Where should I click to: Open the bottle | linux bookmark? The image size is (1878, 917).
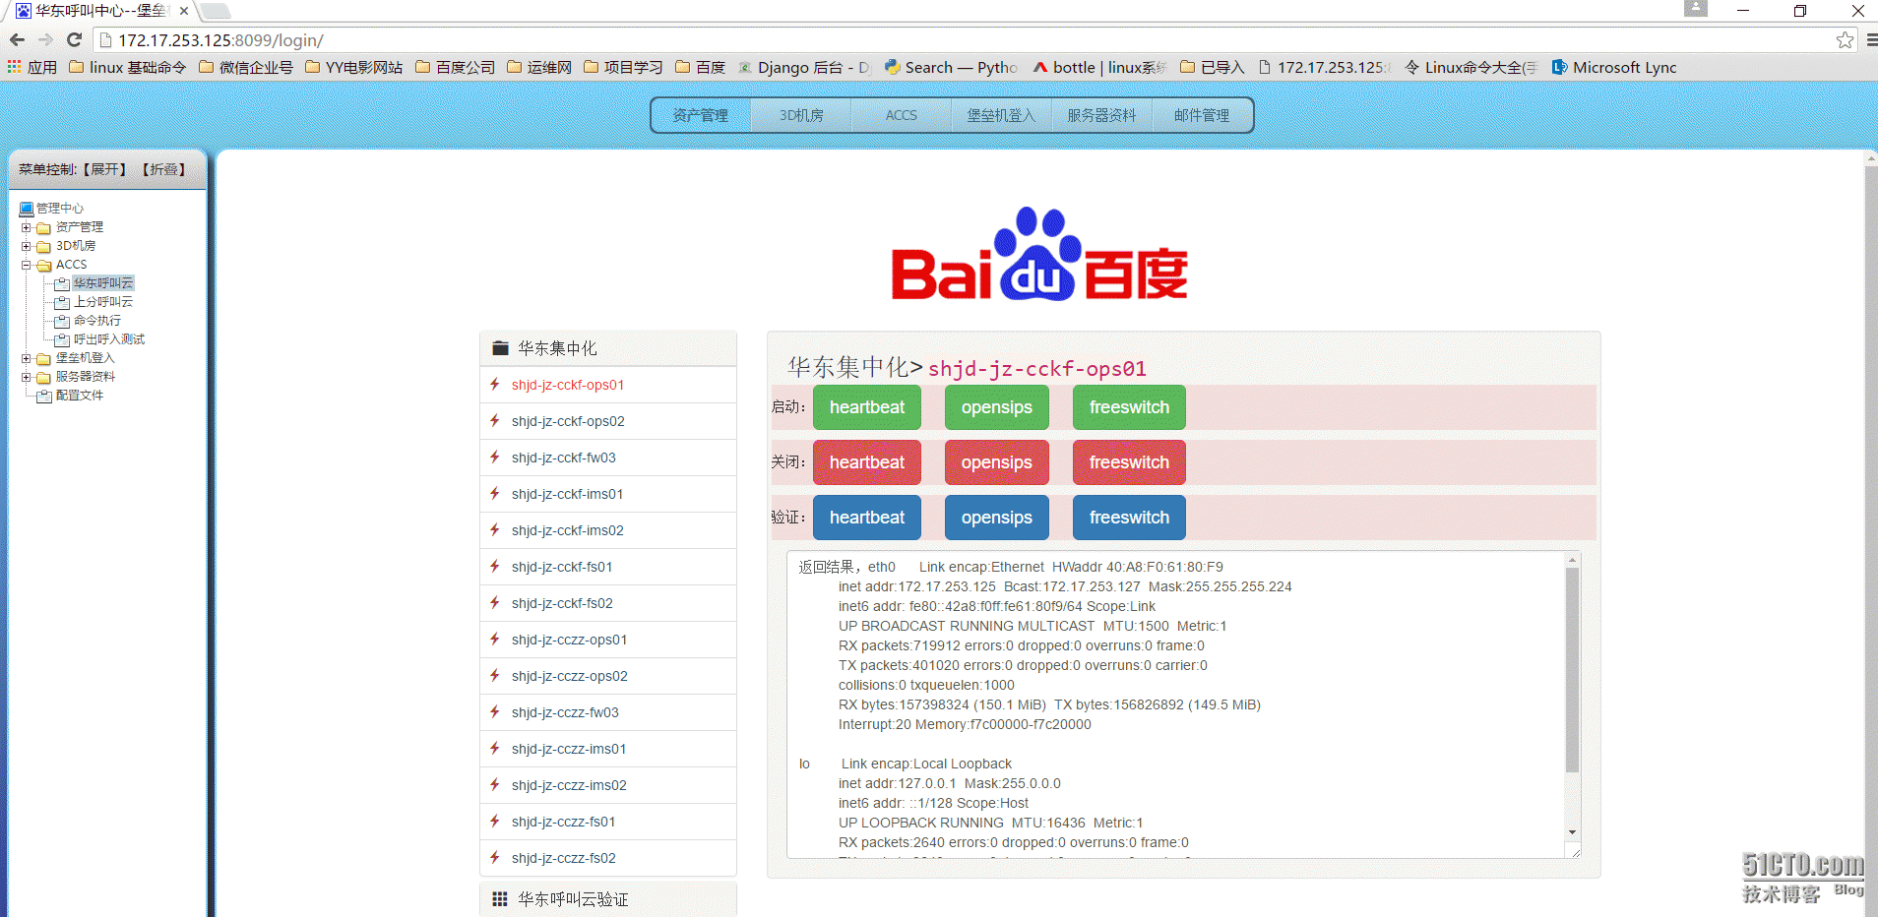point(1099,67)
